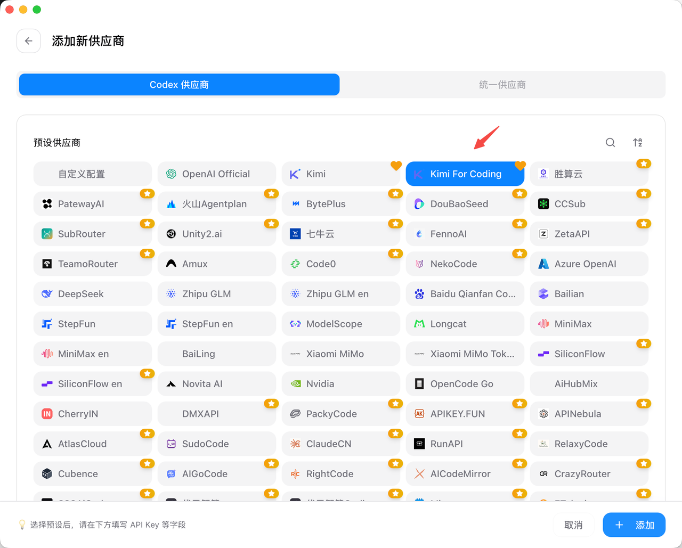The image size is (682, 548).
Task: Choose the CrazyRouter provider preset
Action: click(x=589, y=474)
